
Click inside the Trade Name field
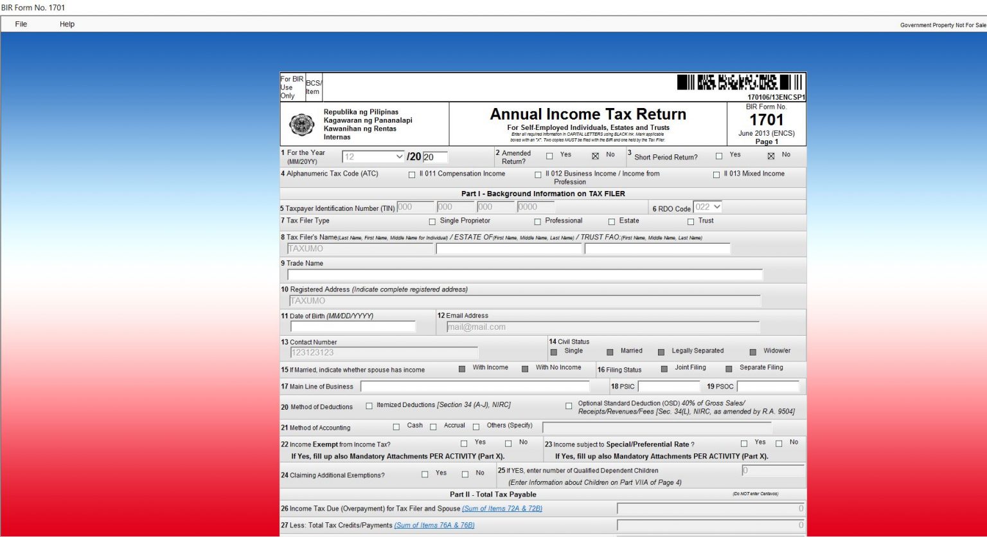click(x=524, y=274)
